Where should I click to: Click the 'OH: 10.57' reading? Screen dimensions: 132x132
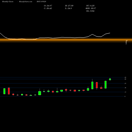(x=91, y=8)
